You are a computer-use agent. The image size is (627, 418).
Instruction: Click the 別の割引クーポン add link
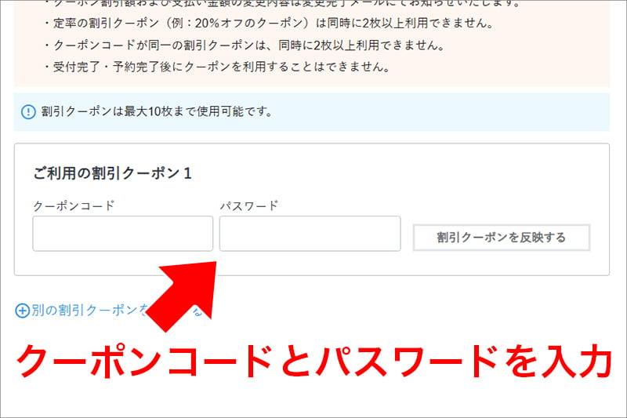pyautogui.click(x=109, y=311)
